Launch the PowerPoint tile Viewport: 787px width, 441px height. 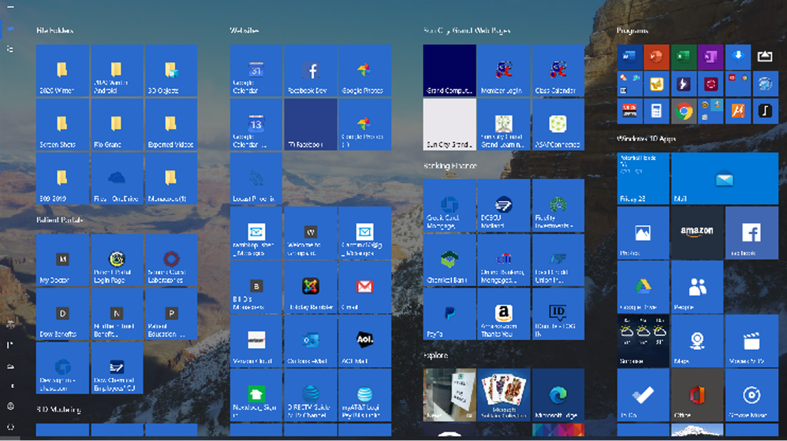[x=657, y=57]
